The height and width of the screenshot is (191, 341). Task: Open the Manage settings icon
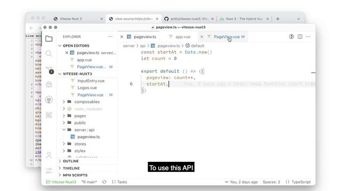(49, 171)
